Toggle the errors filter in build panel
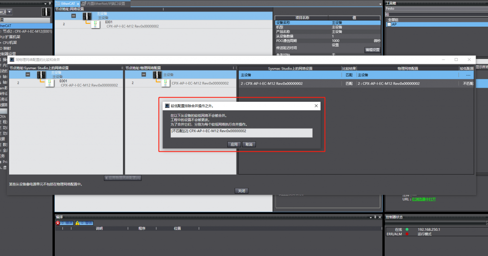 64,223
